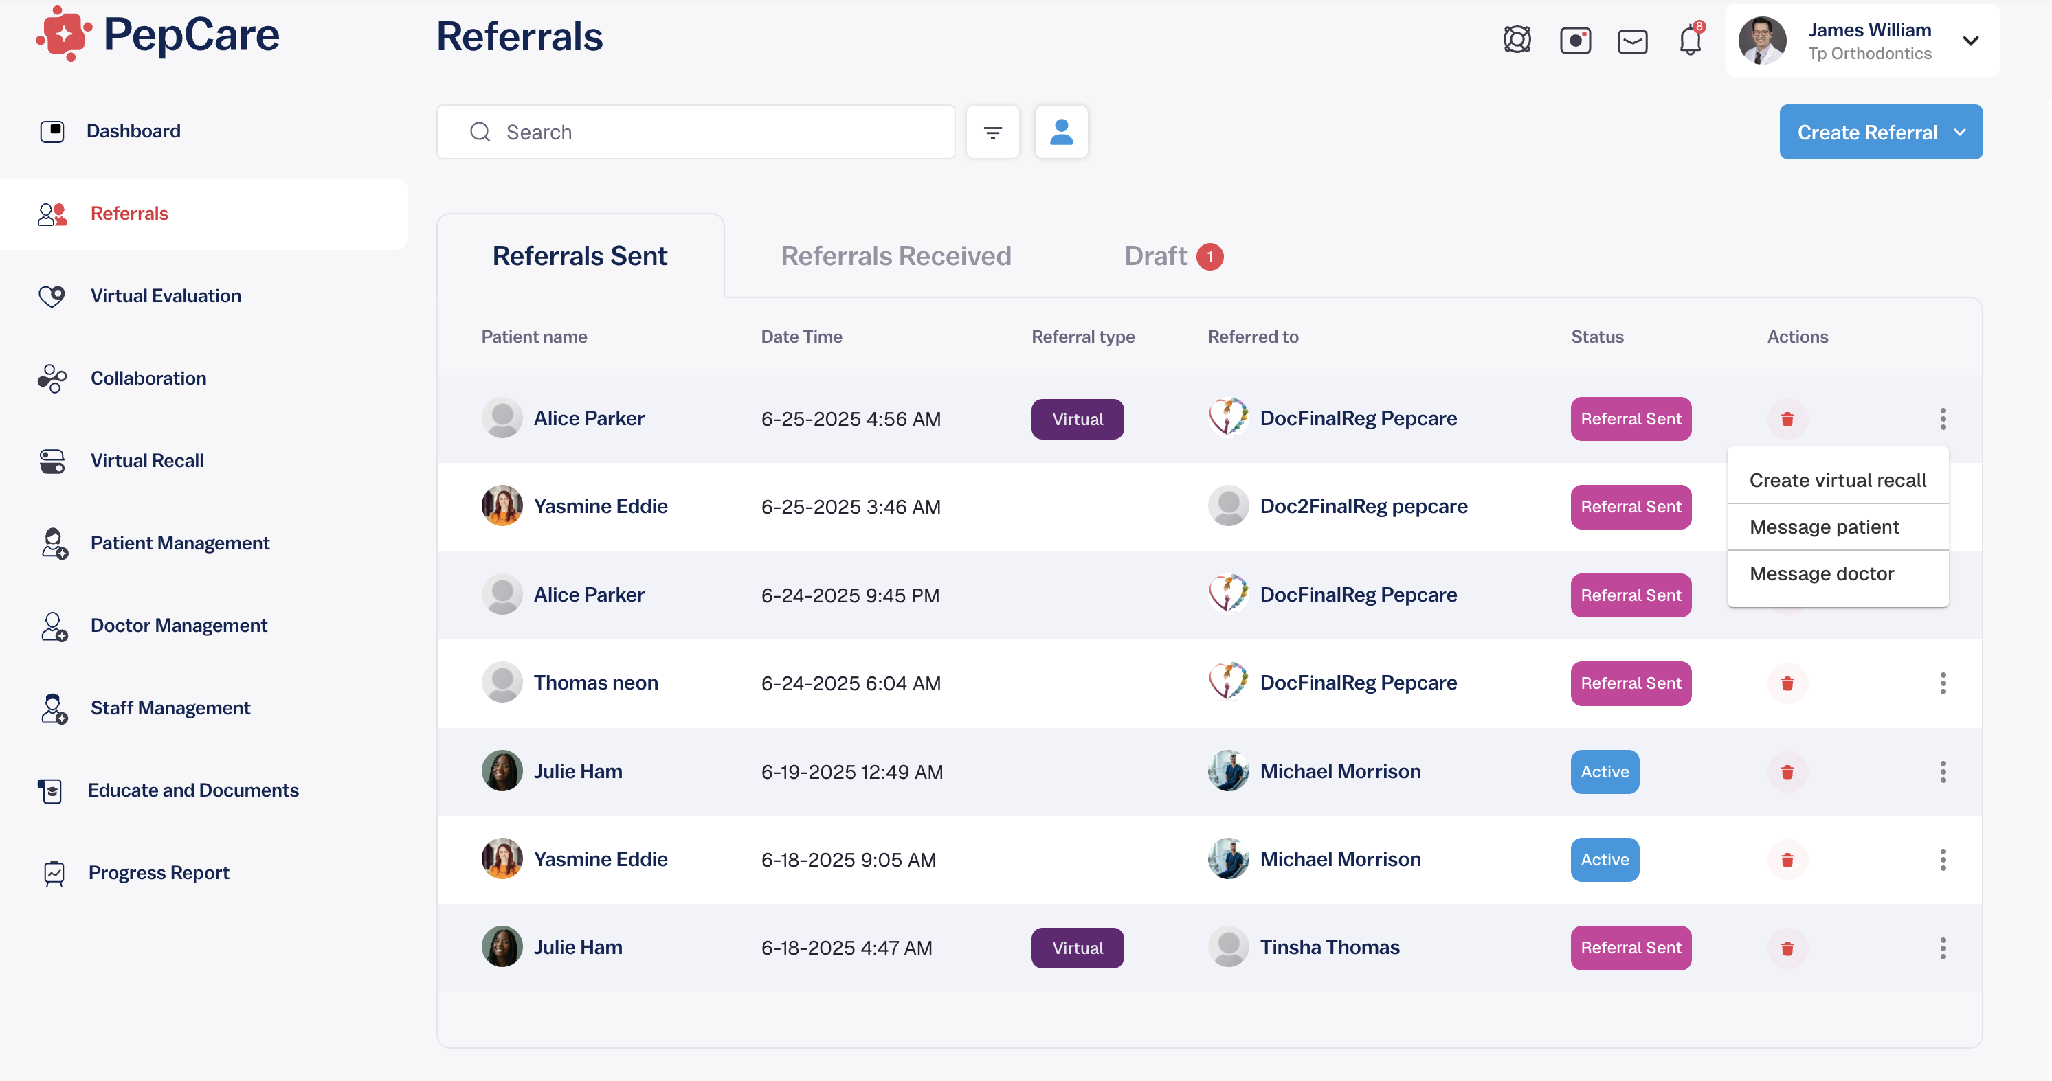The width and height of the screenshot is (2052, 1081).
Task: Open Patient Management section
Action: 155,543
